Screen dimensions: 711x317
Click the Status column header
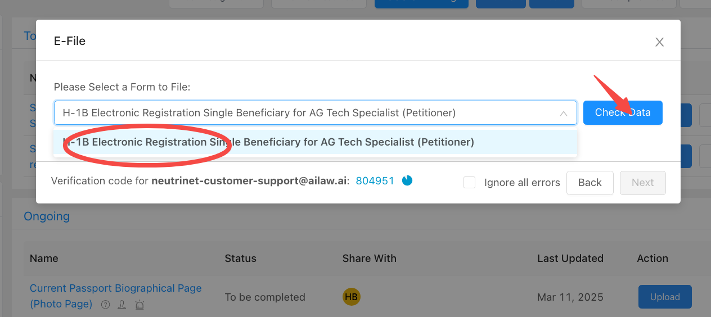(240, 259)
